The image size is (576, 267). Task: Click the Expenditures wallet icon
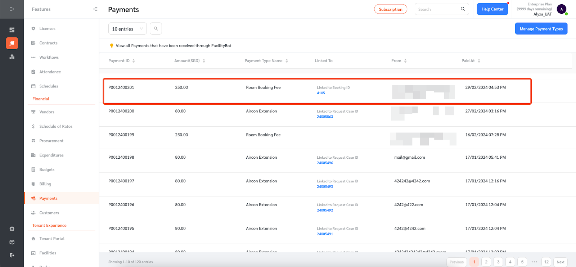click(x=33, y=155)
